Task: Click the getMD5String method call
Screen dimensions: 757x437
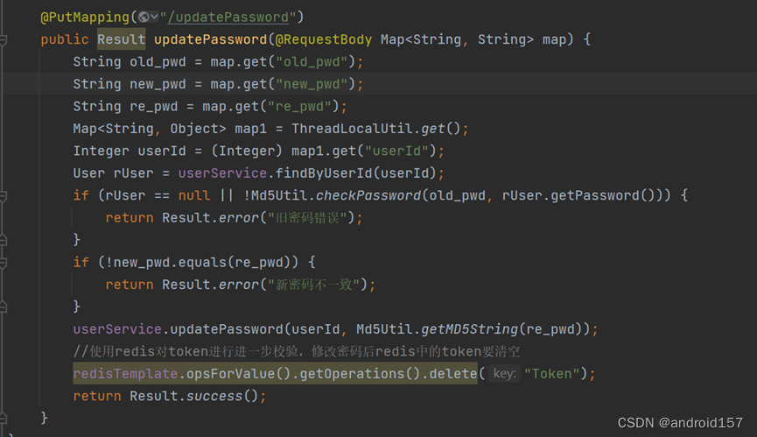Action: point(469,328)
